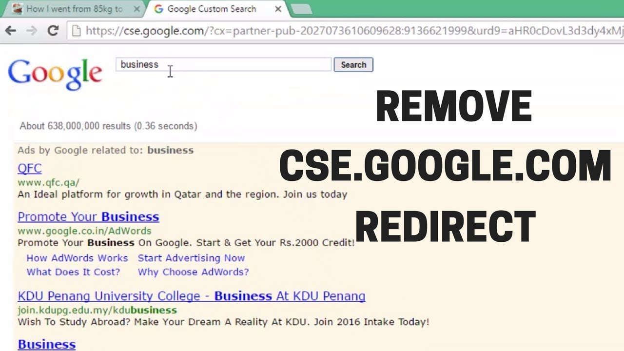Click the 'What Does It Cost?' sitelink
Image resolution: width=624 pixels, height=351 pixels.
(73, 272)
